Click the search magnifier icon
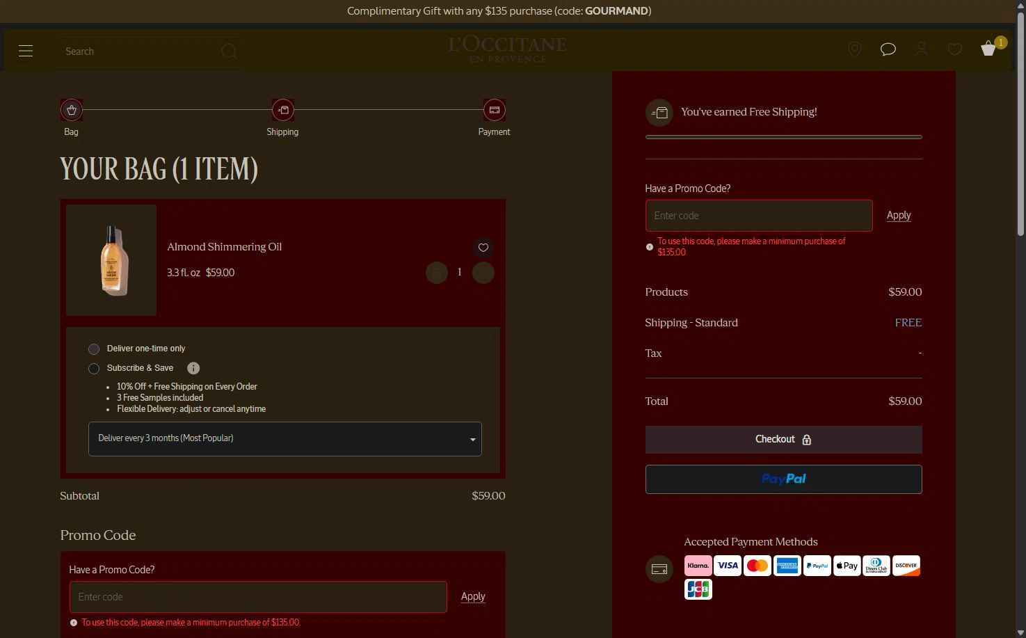Screen dimensions: 1026x638 [228, 51]
